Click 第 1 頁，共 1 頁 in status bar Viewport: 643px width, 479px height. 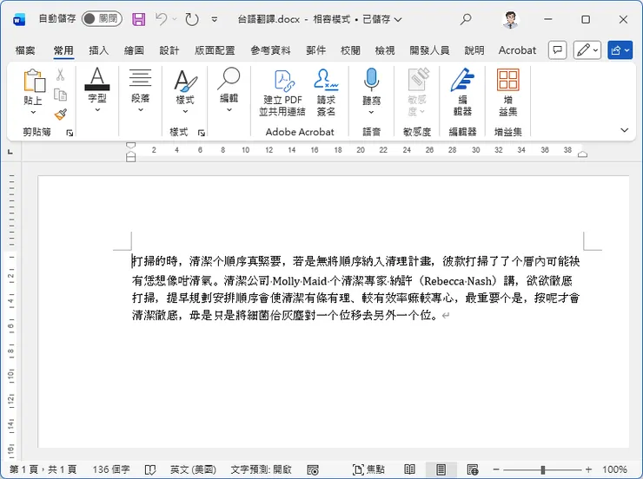tap(43, 469)
